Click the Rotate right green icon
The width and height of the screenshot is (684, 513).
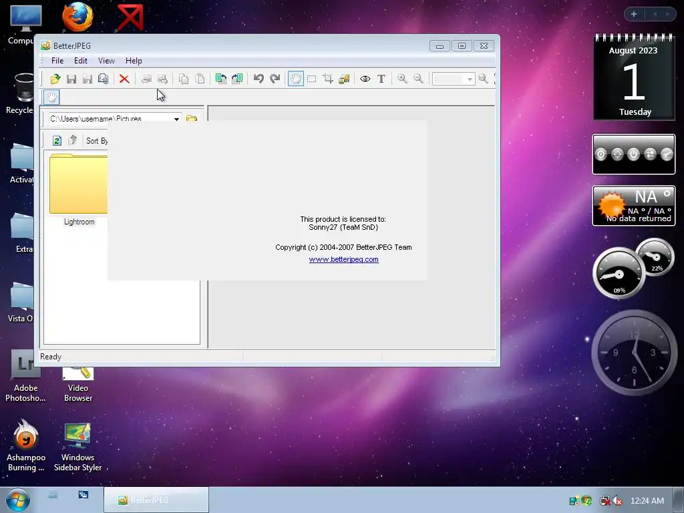[237, 79]
